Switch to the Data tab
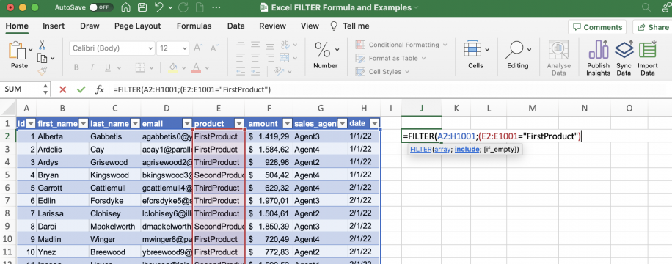 tap(235, 26)
